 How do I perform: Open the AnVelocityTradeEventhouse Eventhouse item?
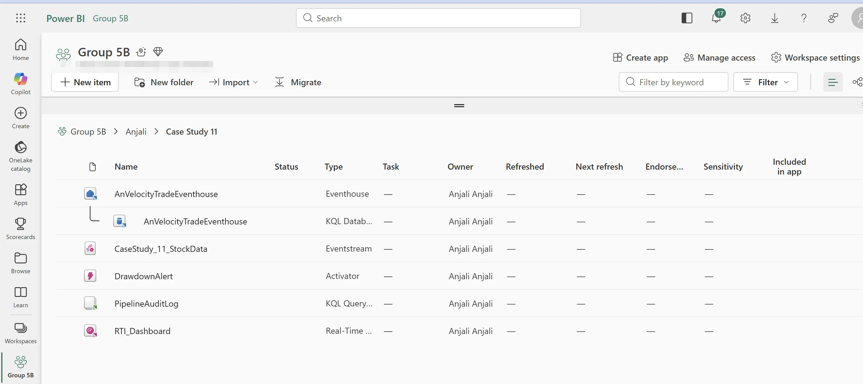click(166, 194)
